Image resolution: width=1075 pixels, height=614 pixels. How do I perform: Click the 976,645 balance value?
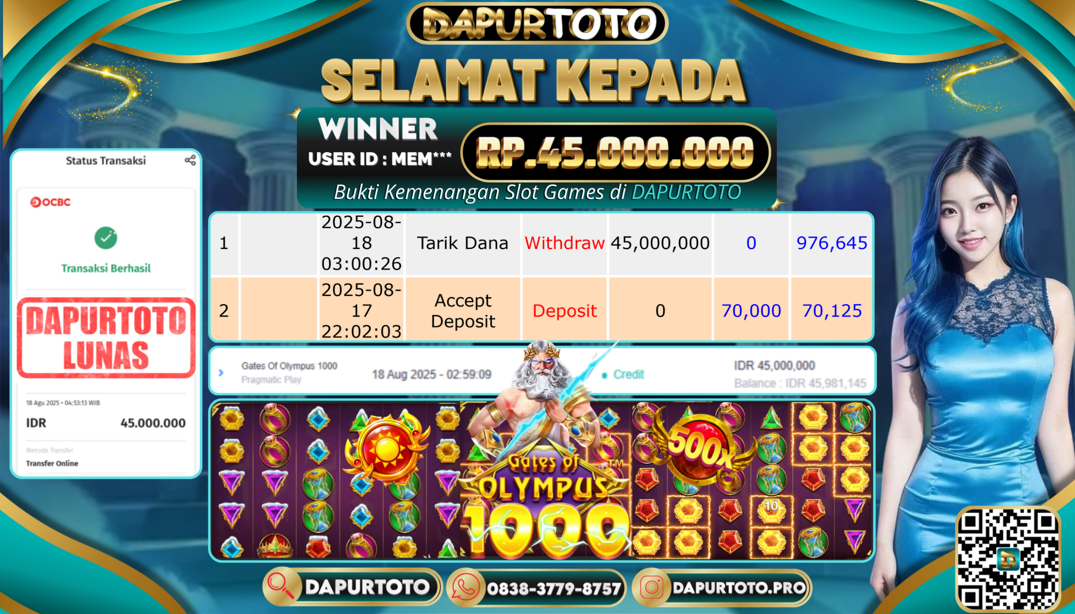coord(831,243)
